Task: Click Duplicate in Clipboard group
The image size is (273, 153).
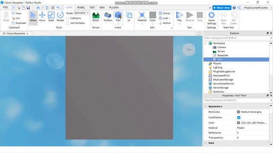Action: (x=19, y=23)
